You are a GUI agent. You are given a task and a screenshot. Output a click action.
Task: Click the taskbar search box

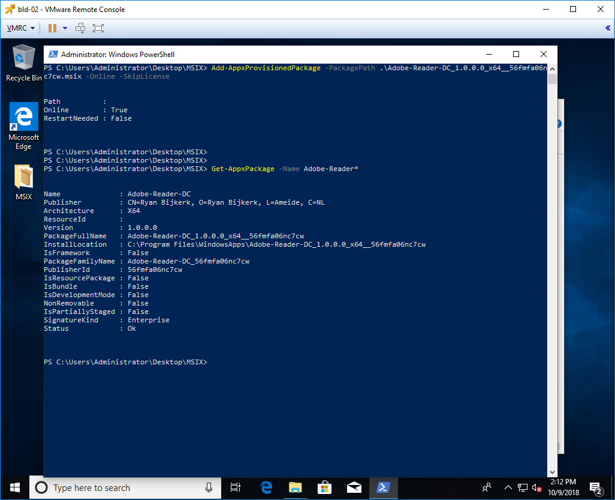(125, 488)
